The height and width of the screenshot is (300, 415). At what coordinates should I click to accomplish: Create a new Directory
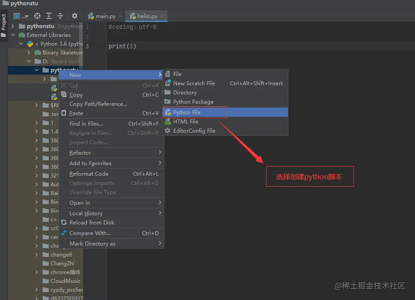pos(225,93)
